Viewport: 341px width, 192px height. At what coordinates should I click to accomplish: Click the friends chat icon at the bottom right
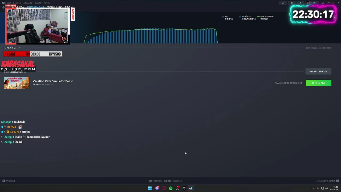coord(338,181)
